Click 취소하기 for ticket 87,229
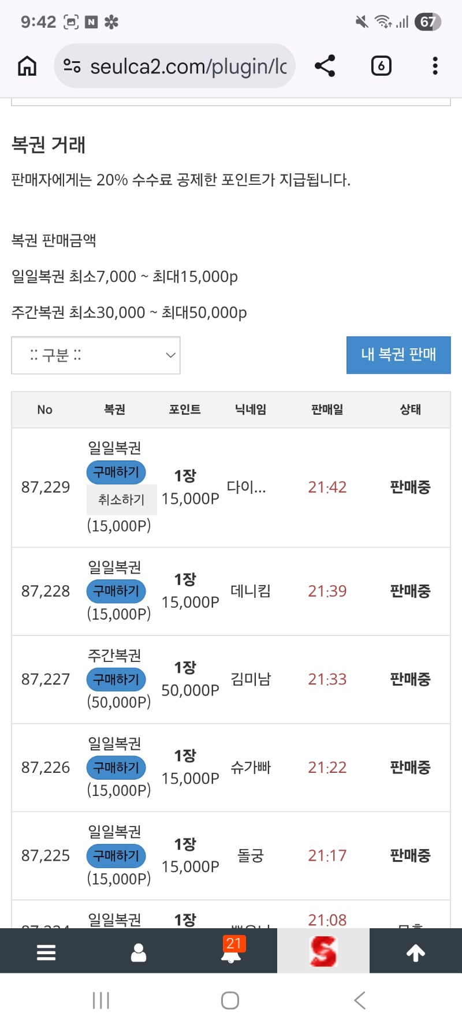The width and height of the screenshot is (462, 1027). [x=121, y=500]
